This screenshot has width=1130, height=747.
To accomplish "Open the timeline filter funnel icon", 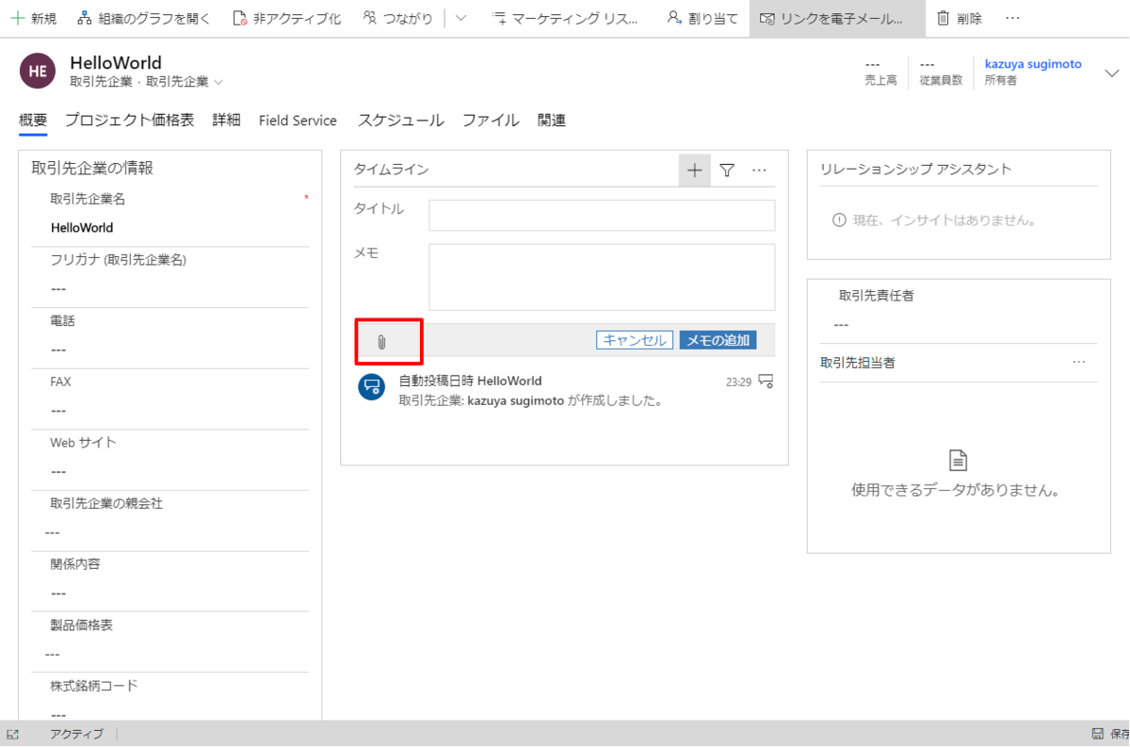I will coord(727,171).
